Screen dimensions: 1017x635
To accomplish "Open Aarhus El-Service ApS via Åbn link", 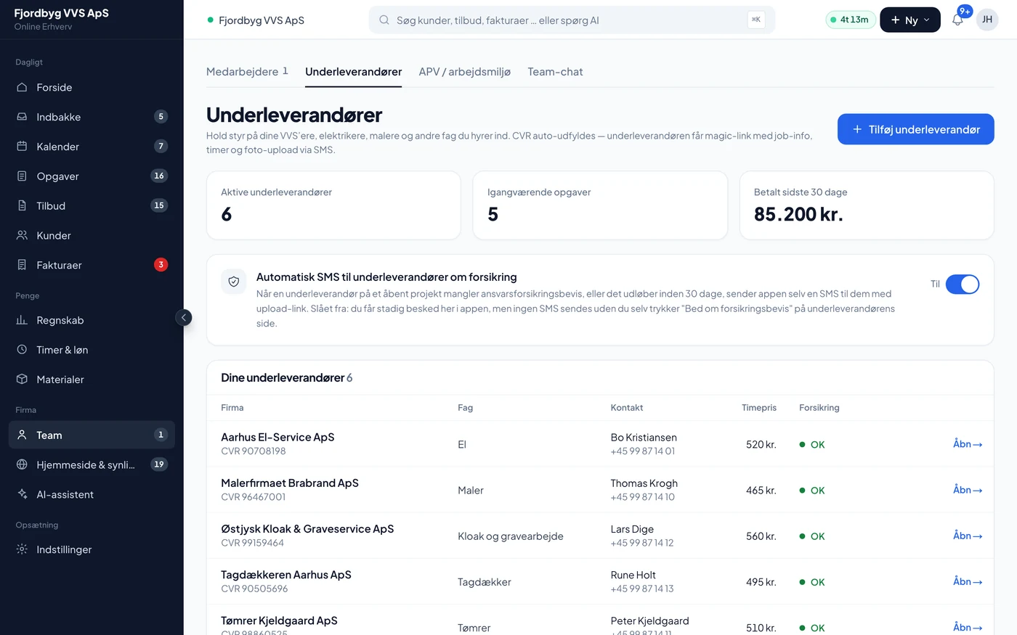I will (x=968, y=444).
